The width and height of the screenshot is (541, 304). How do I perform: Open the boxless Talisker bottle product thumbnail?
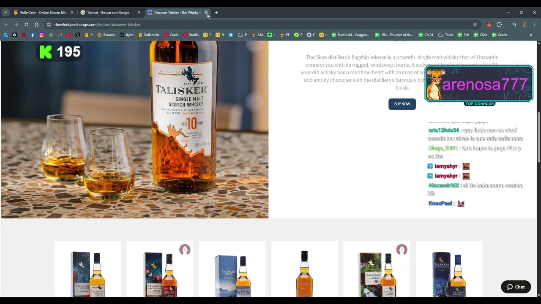pyautogui.click(x=304, y=270)
